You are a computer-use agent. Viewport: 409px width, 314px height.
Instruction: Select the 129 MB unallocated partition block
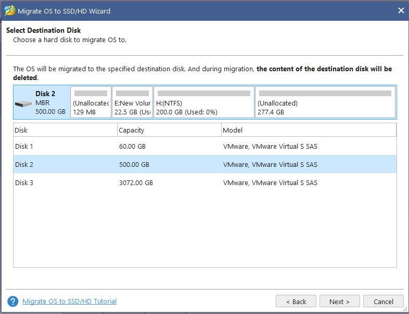click(91, 102)
